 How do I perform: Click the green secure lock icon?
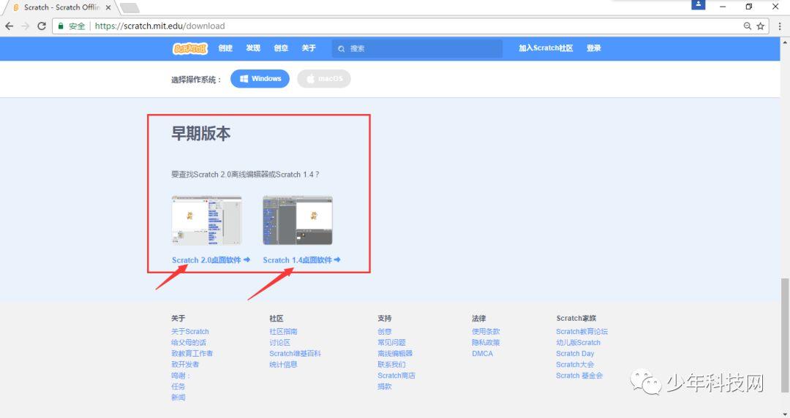coord(61,26)
